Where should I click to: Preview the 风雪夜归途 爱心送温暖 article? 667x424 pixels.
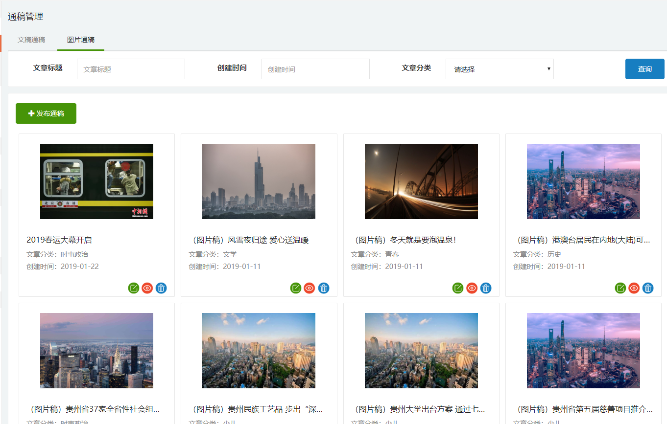[x=310, y=288]
